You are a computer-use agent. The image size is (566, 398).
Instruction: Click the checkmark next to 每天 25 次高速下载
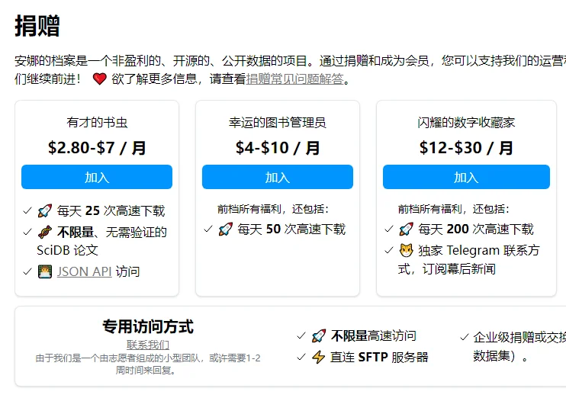coord(27,210)
